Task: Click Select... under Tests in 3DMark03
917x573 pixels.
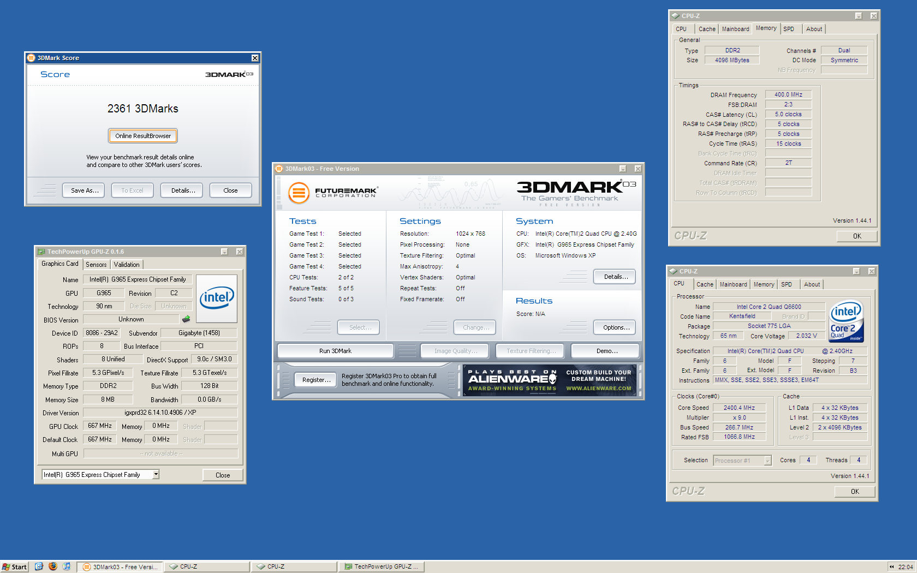Action: (x=358, y=327)
